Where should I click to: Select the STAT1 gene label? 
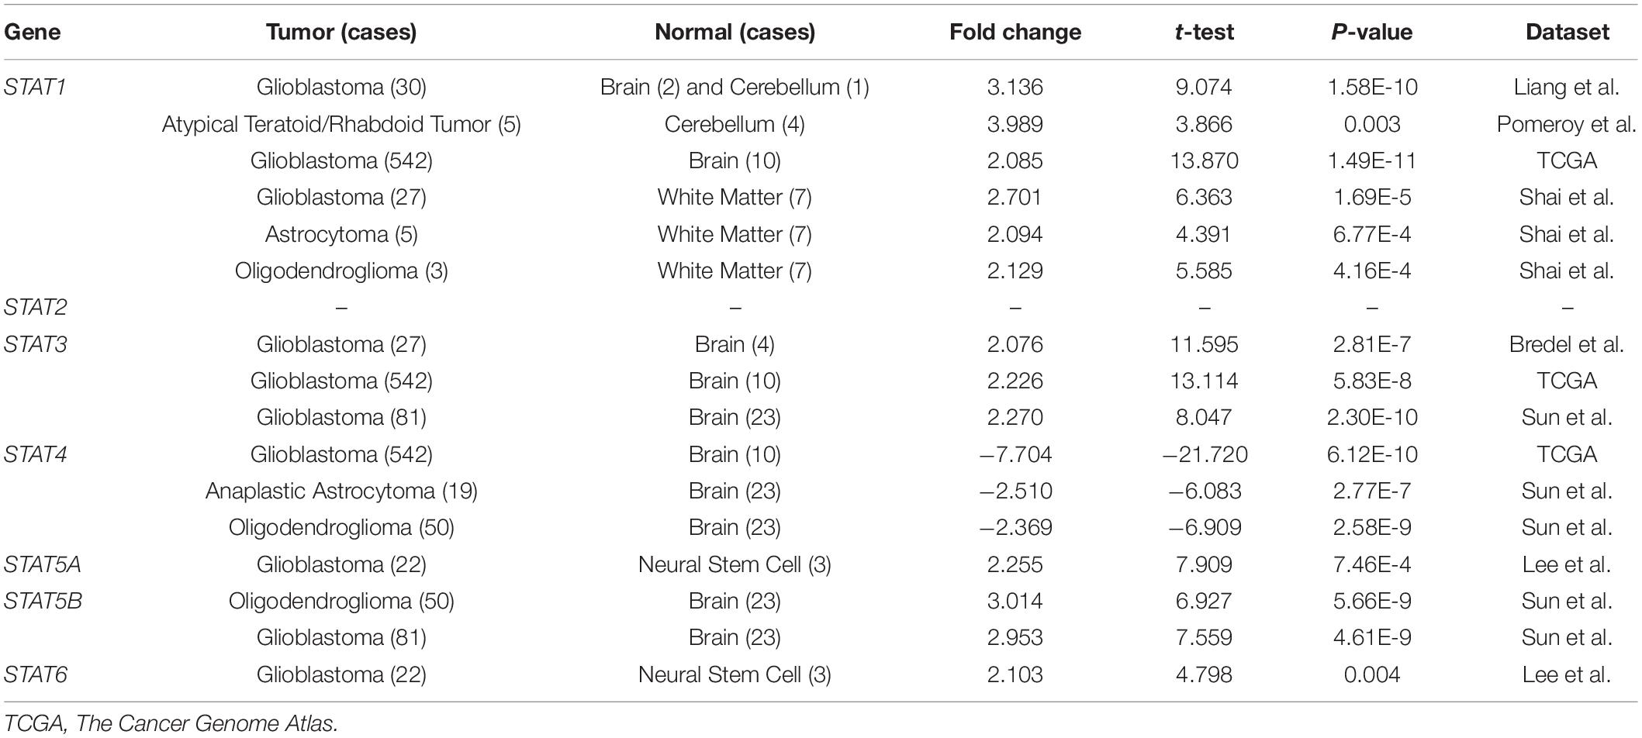[x=35, y=87]
